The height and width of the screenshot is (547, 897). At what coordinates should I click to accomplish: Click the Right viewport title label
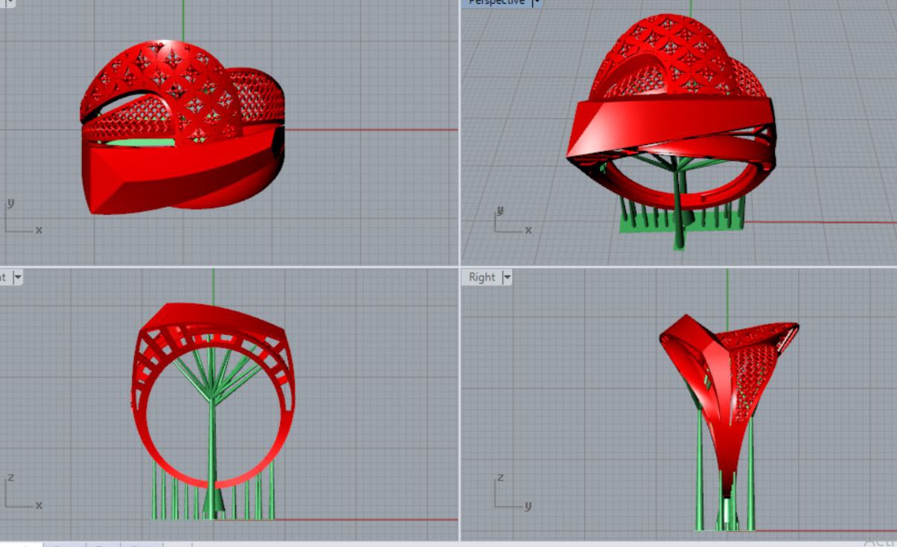pos(482,277)
